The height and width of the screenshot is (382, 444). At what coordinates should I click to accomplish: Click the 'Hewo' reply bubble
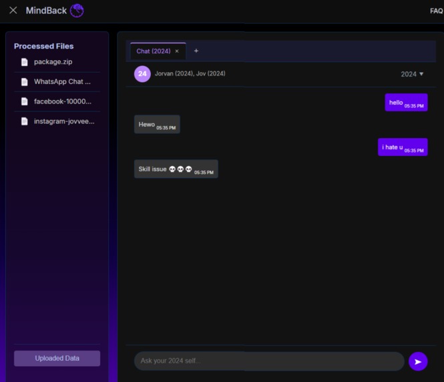pyautogui.click(x=157, y=124)
